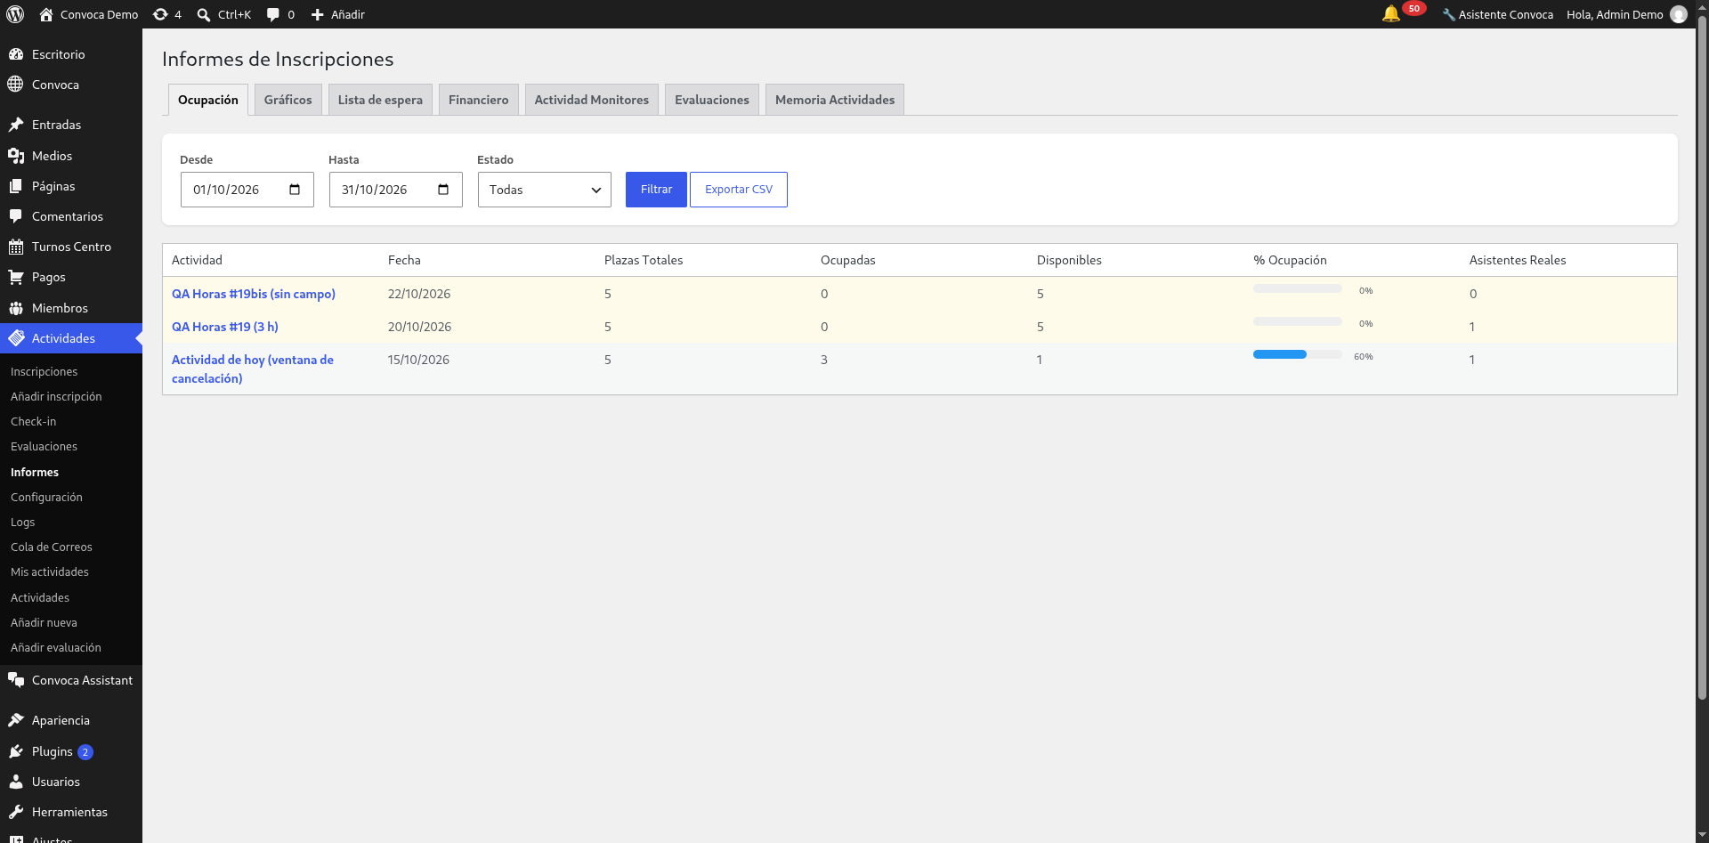
Task: Click the page vertical scrollbar
Action: coord(1702,356)
